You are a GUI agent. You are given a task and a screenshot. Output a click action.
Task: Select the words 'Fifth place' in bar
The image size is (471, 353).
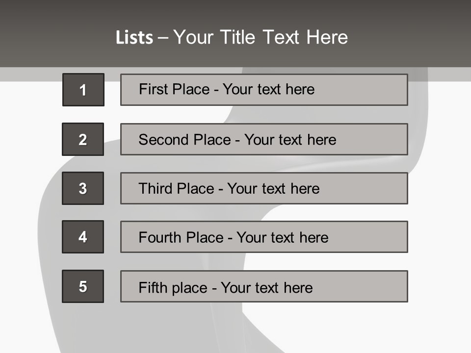(173, 288)
